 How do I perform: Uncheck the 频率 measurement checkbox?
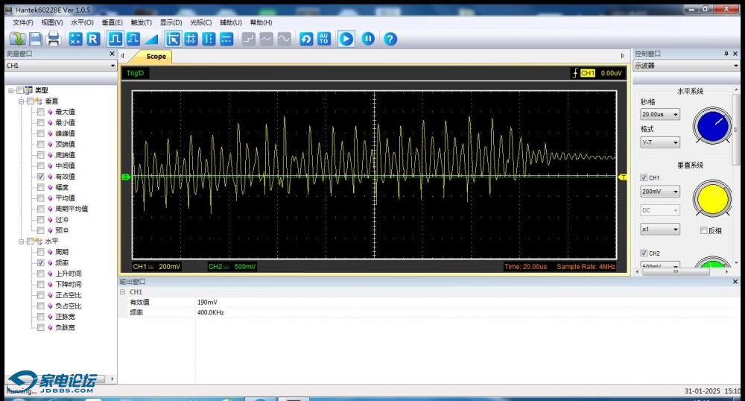click(40, 263)
